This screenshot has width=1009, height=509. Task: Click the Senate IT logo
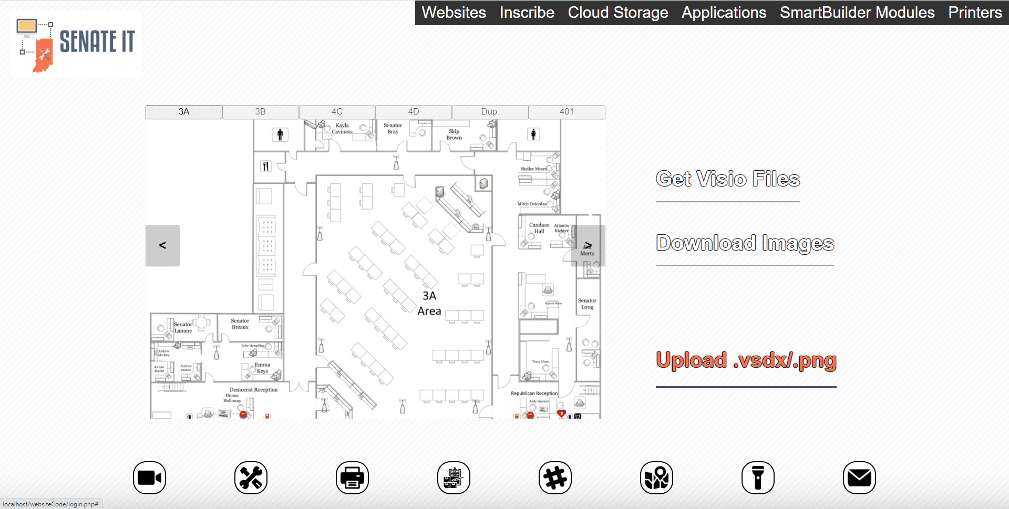point(76,45)
